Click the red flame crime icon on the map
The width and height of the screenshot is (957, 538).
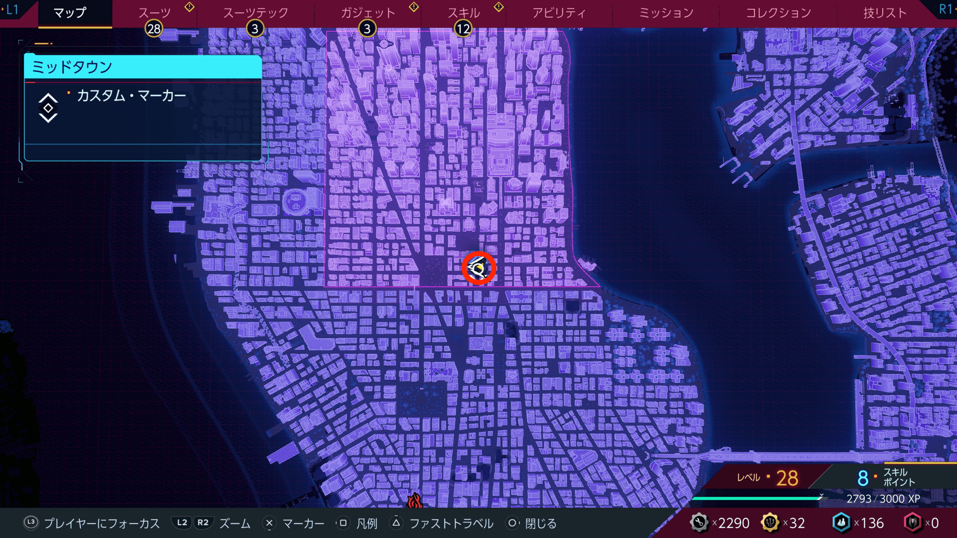pos(414,500)
